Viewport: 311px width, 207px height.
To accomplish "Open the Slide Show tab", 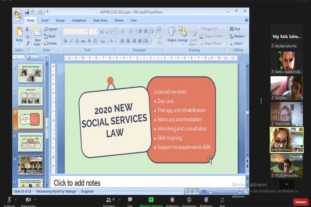I will click(x=100, y=20).
